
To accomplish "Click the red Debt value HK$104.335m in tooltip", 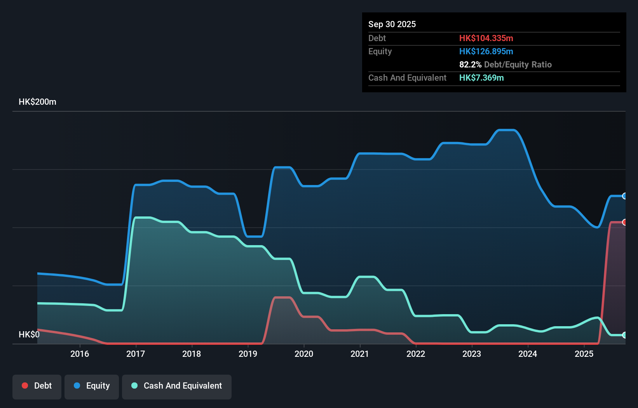I will (486, 38).
